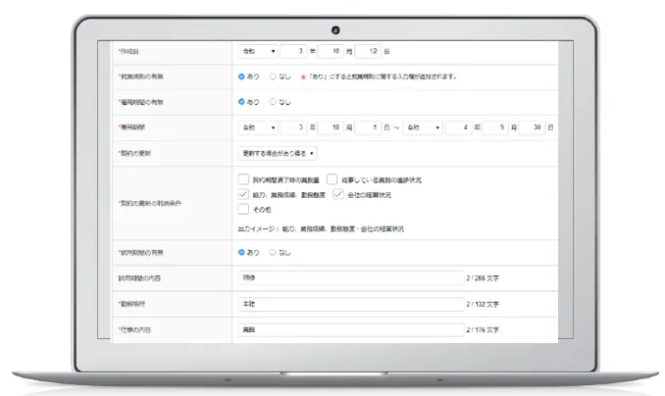This screenshot has width=665, height=396.
Task: Click the 試用期間の内容 text field
Action: pyautogui.click(x=350, y=278)
